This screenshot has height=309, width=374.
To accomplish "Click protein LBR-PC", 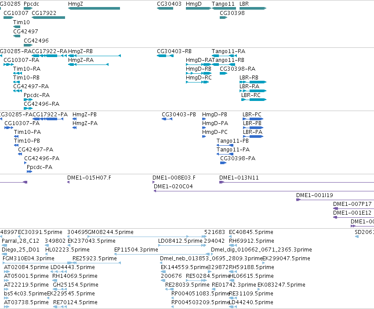I will click(253, 119).
